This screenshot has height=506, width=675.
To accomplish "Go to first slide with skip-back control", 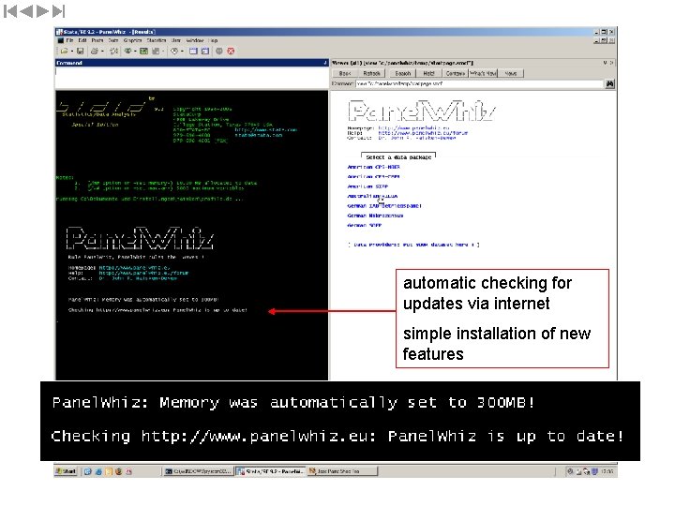I will [x=10, y=11].
